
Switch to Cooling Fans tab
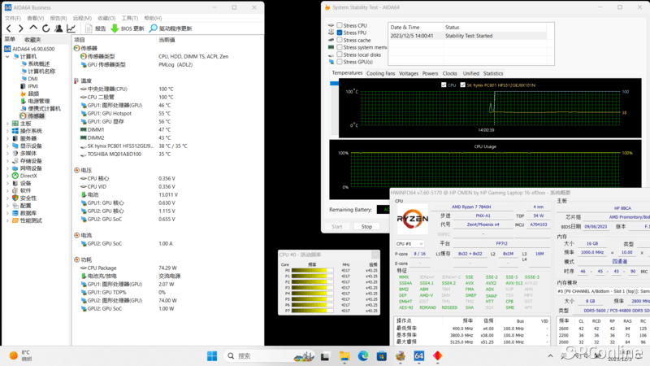point(380,73)
